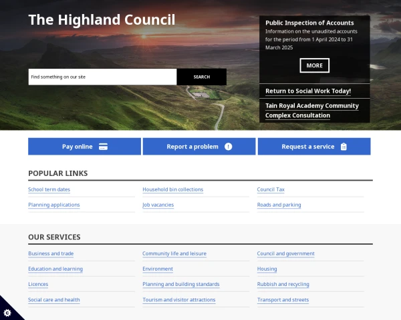Click the clipboard icon on Request a service
Image resolution: width=401 pixels, height=320 pixels.
click(x=344, y=147)
